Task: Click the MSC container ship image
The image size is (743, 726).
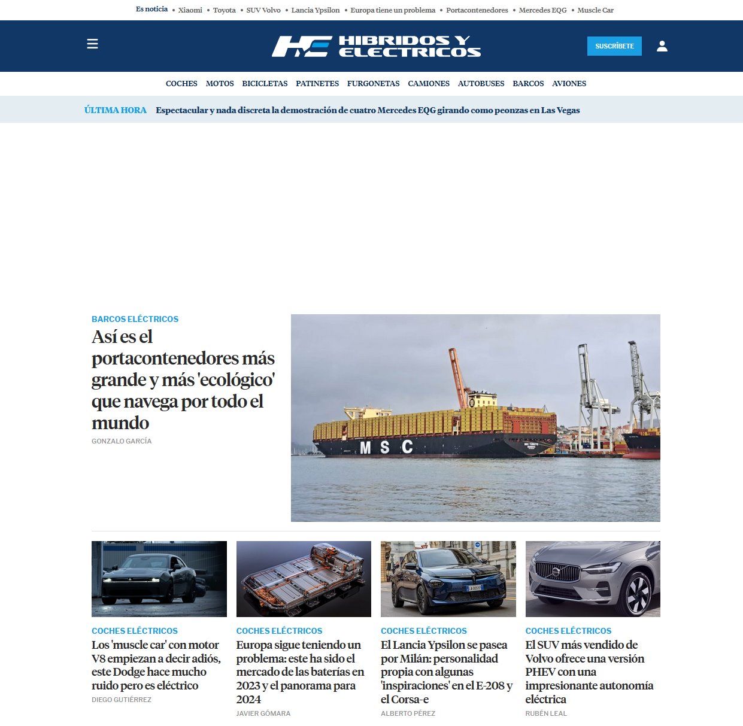Action: 475,418
